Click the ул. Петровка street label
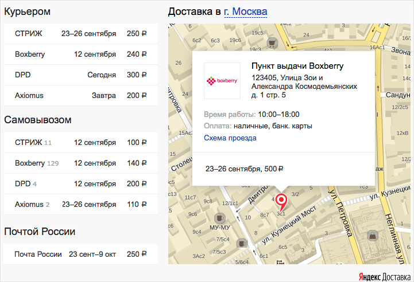414x282 pixels. (x=341, y=213)
